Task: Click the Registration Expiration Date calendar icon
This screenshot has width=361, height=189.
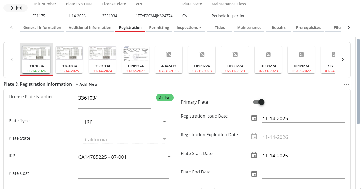Action: [x=254, y=136]
